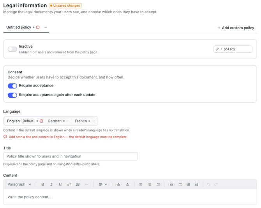Screen dimensions: 261x208
Task: Click the 'Add both a title and content' error text
Action: click(x=68, y=137)
